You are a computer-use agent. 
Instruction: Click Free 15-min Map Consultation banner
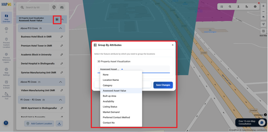(x=251, y=122)
